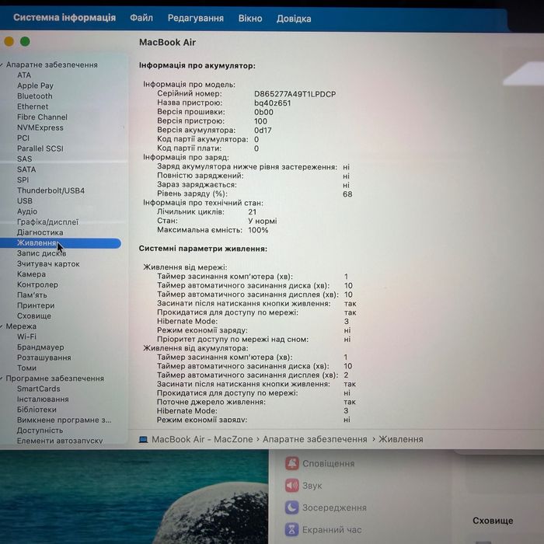Select Parallel SCSI in the sidebar
Viewport: 544px width, 544px height.
click(x=40, y=148)
